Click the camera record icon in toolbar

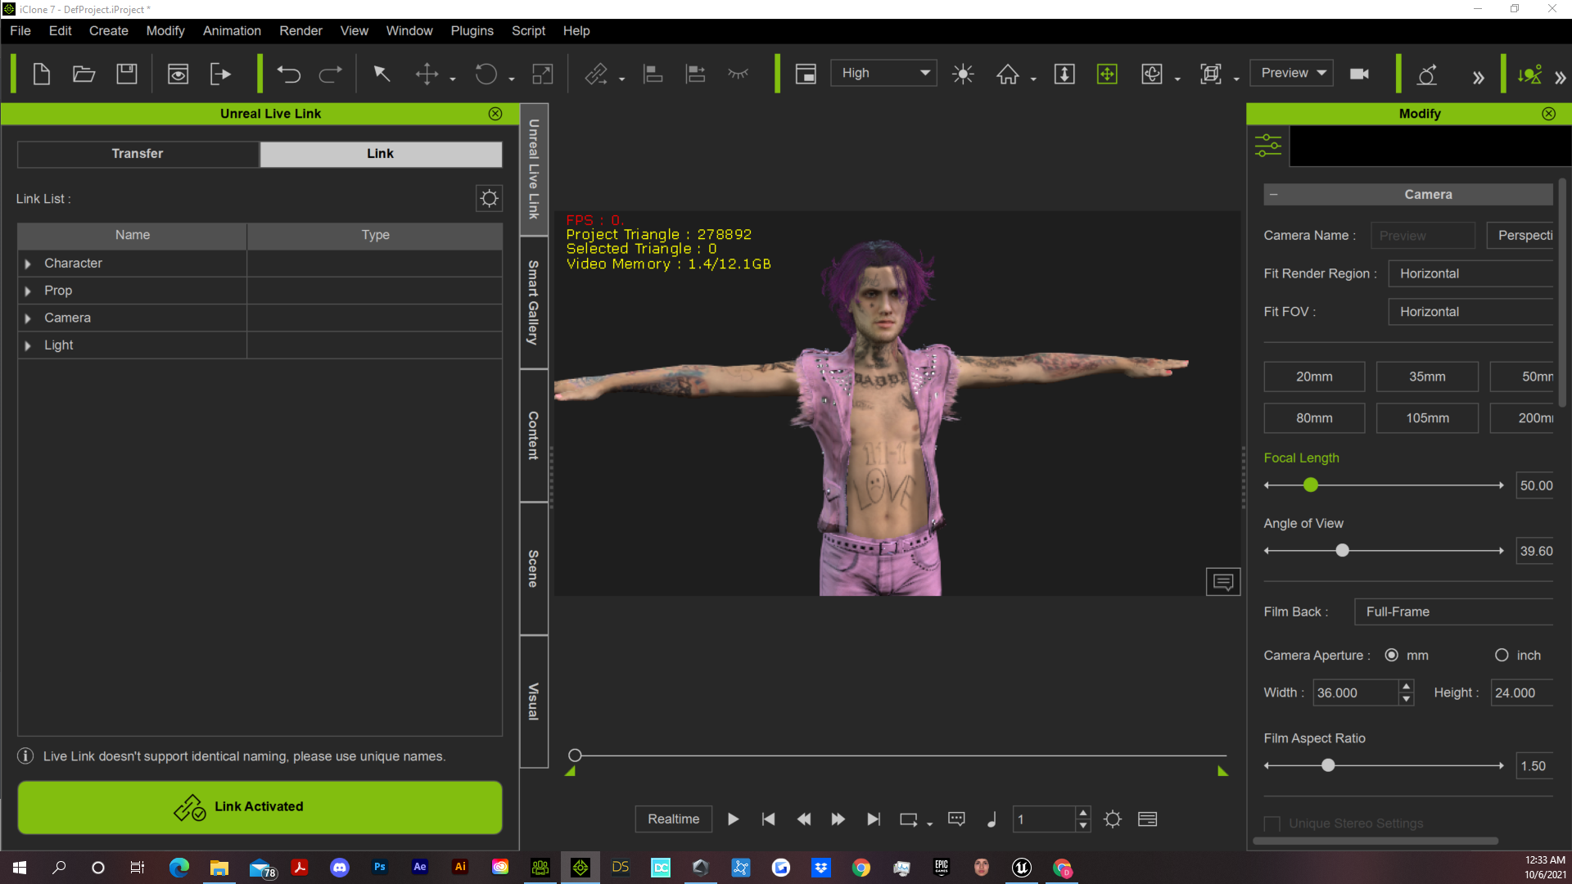(x=1359, y=74)
